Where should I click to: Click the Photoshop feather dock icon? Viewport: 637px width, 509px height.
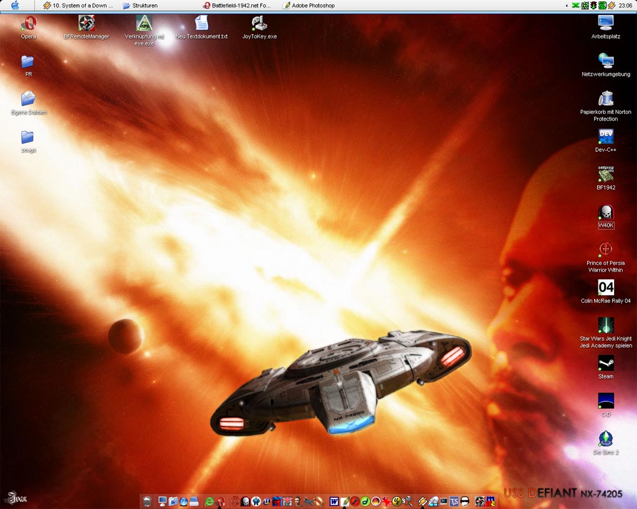[x=345, y=502]
